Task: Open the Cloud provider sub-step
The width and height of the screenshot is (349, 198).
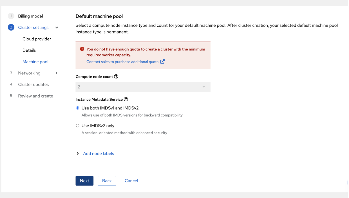Action: click(x=37, y=39)
